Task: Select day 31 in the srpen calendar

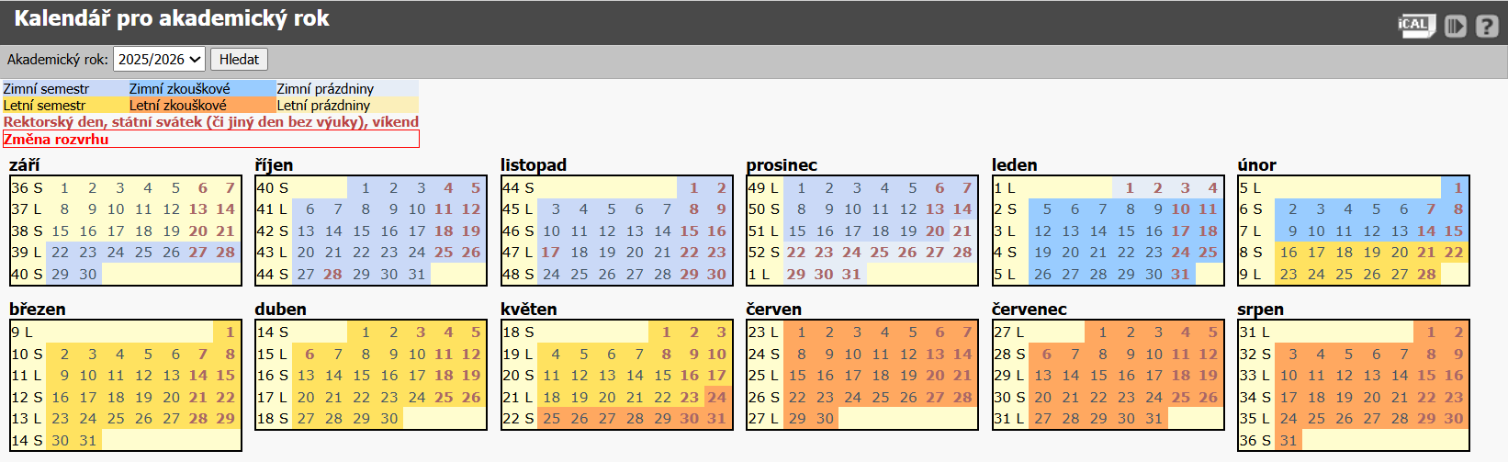Action: pyautogui.click(x=1289, y=440)
